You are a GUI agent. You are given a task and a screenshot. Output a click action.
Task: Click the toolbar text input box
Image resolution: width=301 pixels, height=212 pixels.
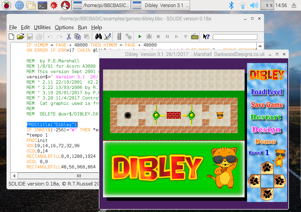click(235, 37)
